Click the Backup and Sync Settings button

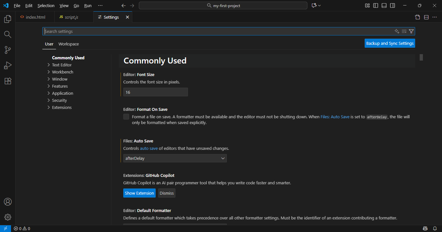[390, 43]
